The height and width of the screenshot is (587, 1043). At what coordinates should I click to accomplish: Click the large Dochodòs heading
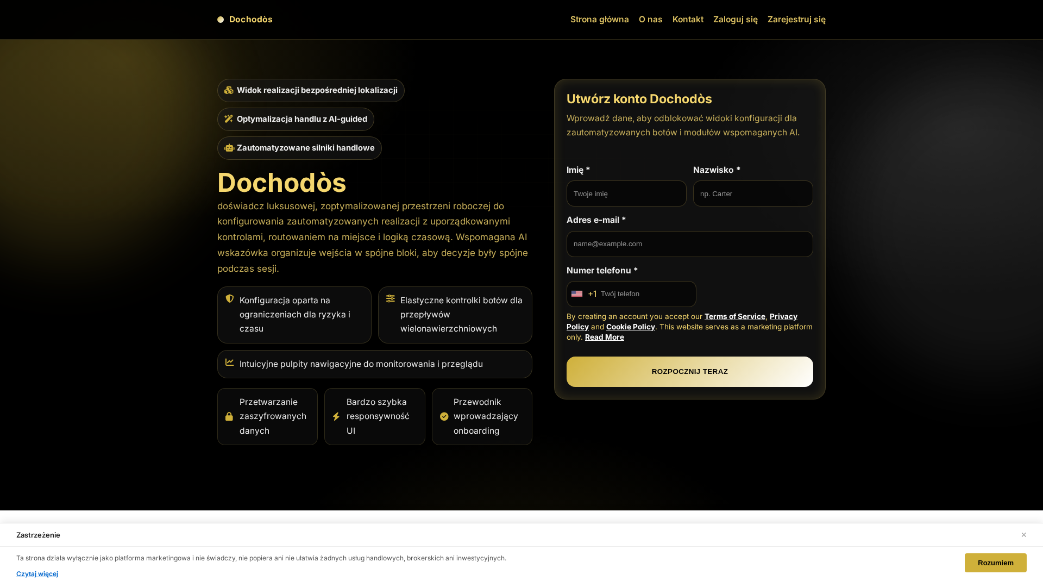(x=282, y=183)
